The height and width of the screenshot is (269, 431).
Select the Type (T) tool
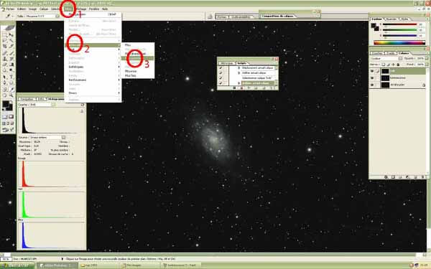[x=11, y=77]
